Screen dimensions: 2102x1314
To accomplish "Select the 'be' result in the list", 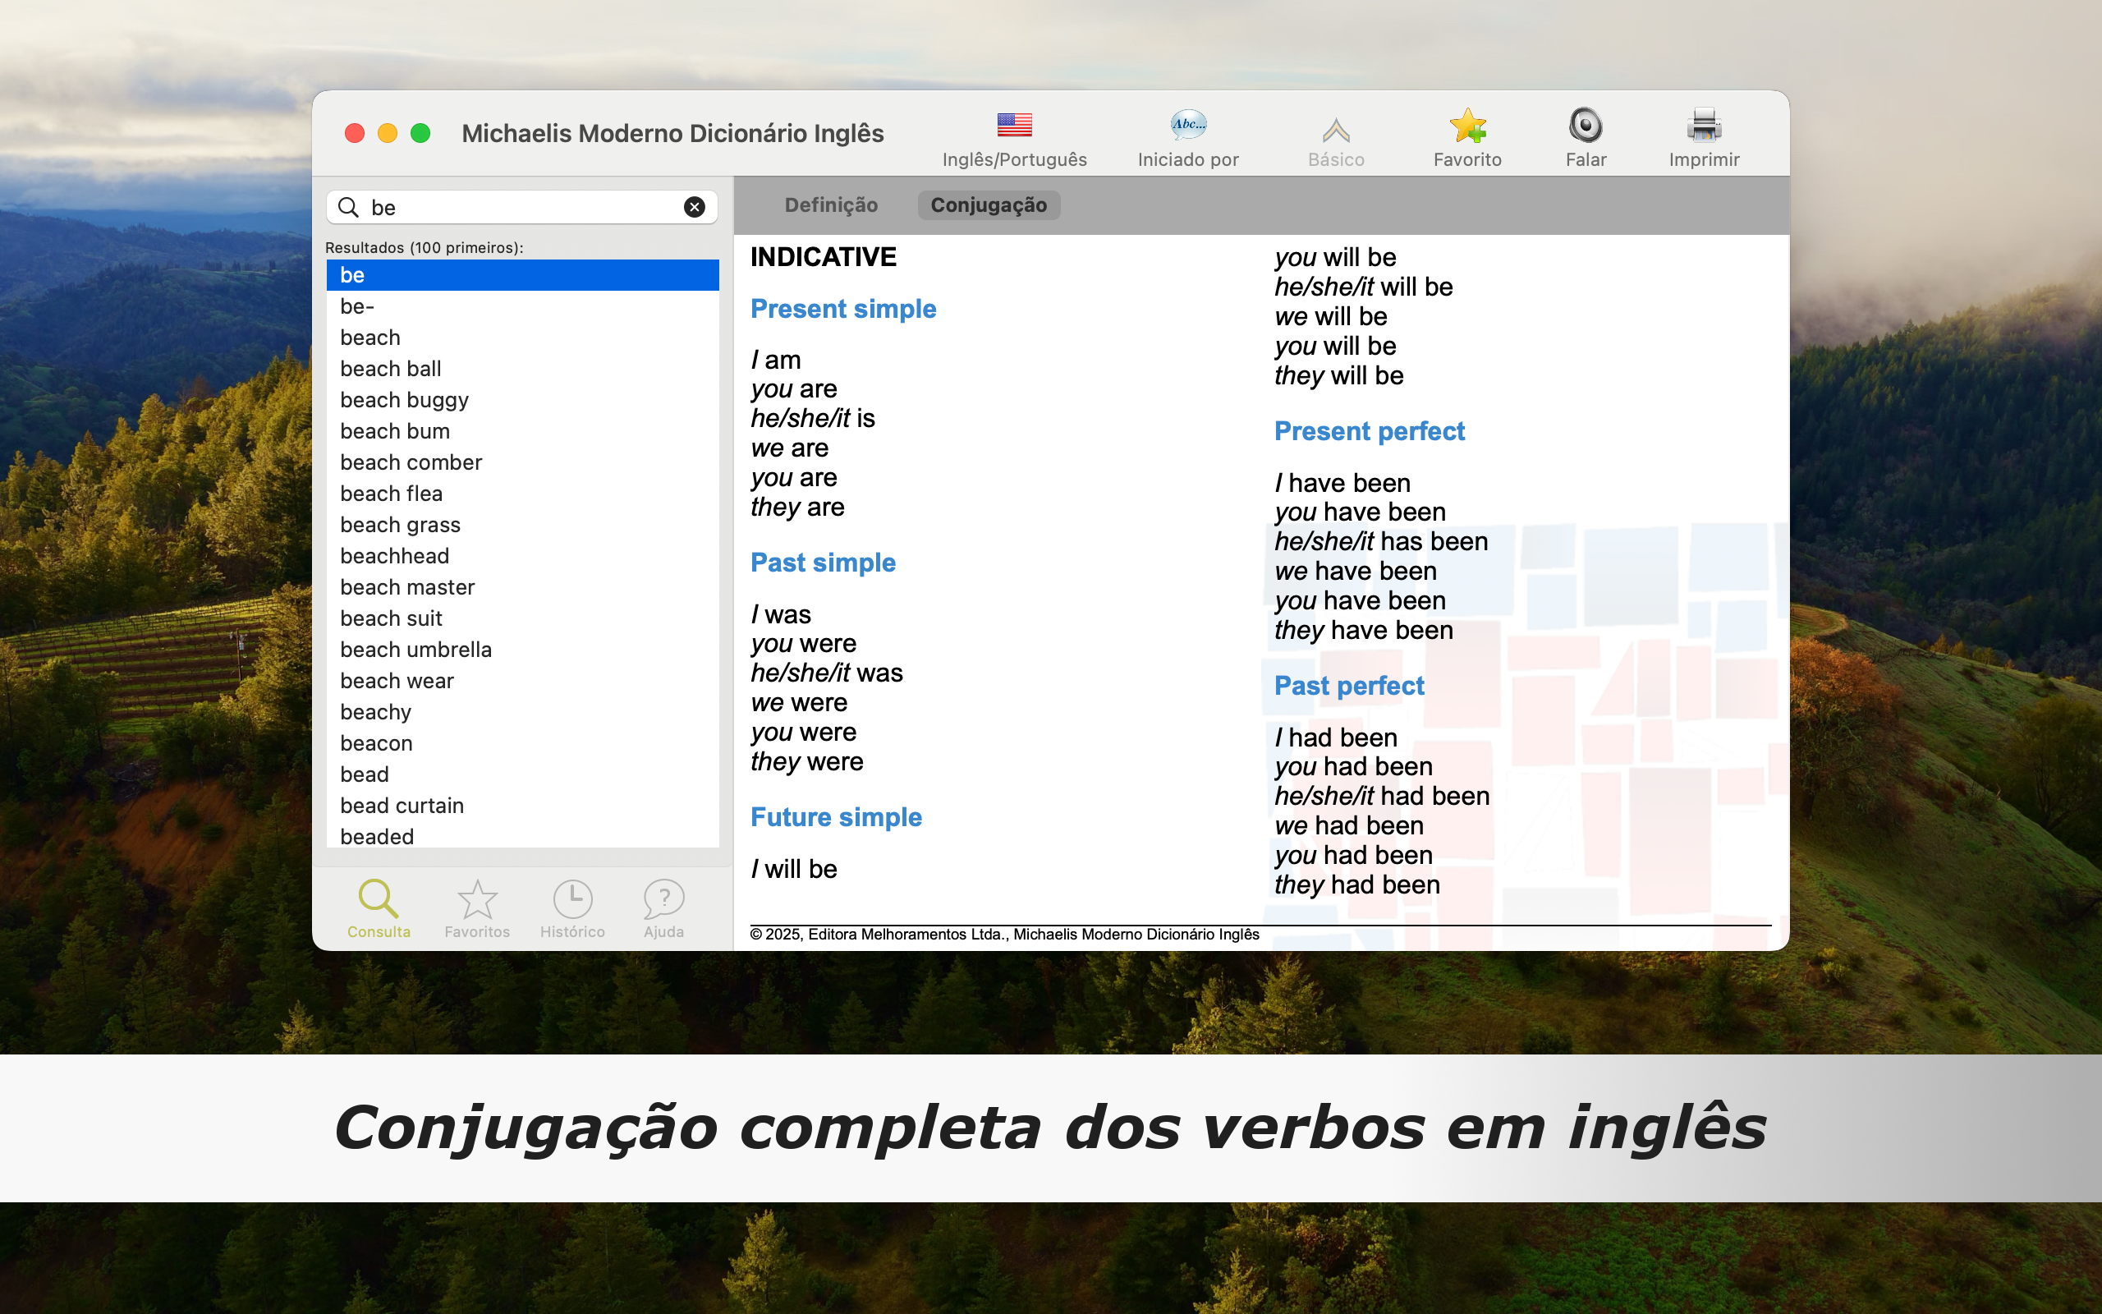I will pos(522,274).
